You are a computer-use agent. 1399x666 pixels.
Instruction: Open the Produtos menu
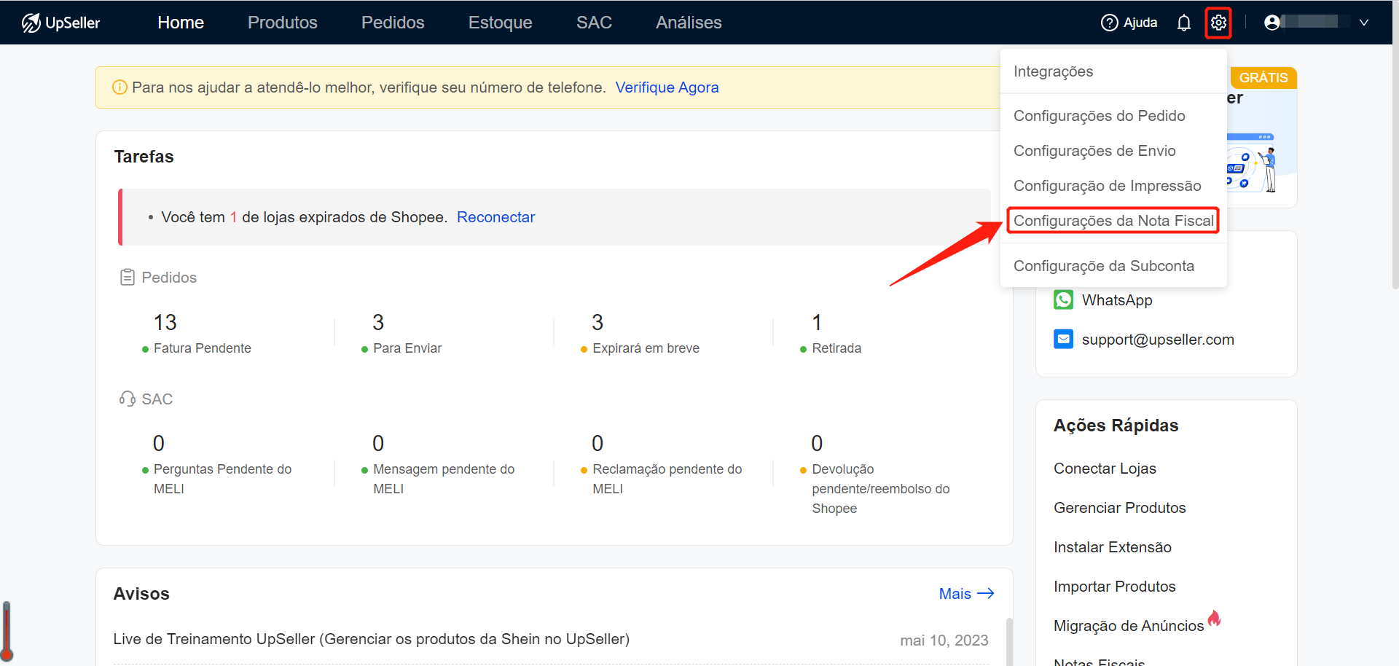click(283, 23)
